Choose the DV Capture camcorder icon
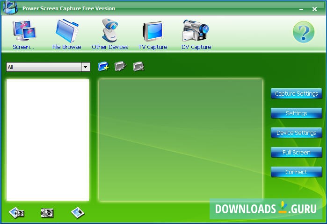The height and width of the screenshot is (224, 327). 196,31
